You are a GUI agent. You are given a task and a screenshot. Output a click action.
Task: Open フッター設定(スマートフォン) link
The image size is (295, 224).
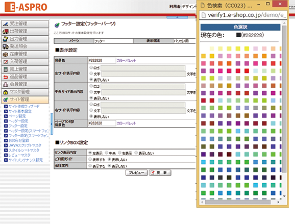click(29, 136)
